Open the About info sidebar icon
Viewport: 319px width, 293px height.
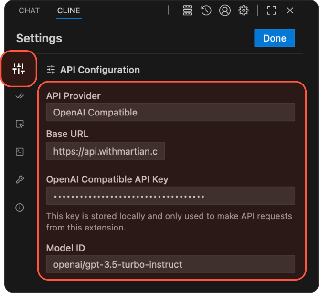(x=19, y=208)
